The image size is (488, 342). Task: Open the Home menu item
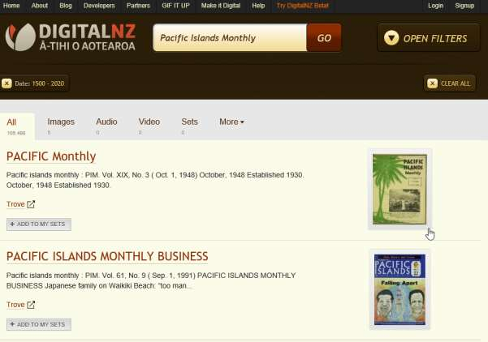tap(11, 6)
